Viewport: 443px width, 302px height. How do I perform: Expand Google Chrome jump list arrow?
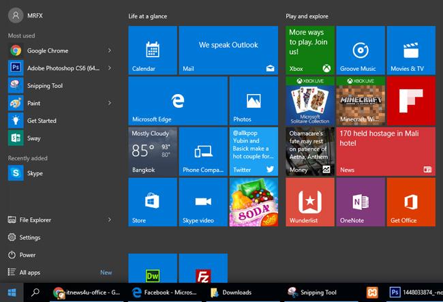coord(109,50)
